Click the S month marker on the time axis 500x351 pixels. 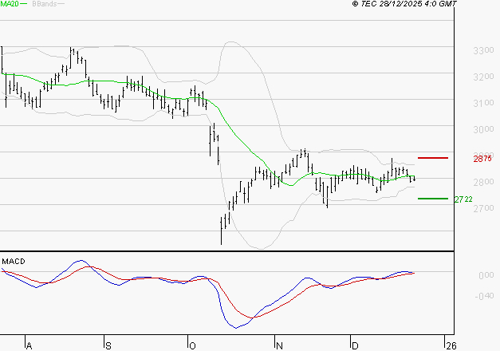click(x=108, y=346)
